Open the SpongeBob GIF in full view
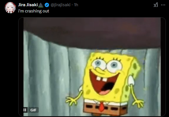169x117 pixels. pyautogui.click(x=92, y=67)
